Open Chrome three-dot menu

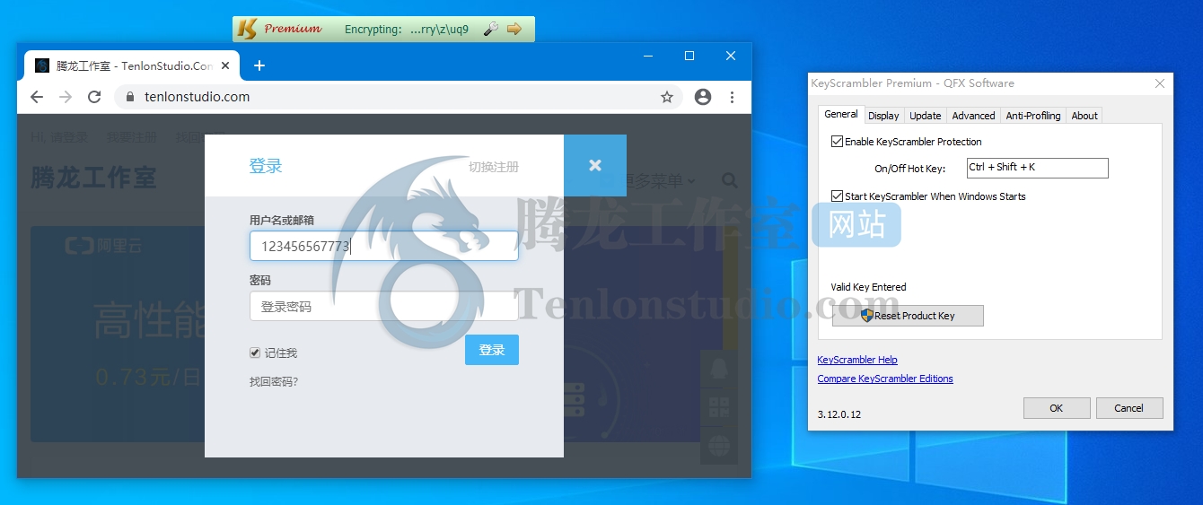[733, 97]
